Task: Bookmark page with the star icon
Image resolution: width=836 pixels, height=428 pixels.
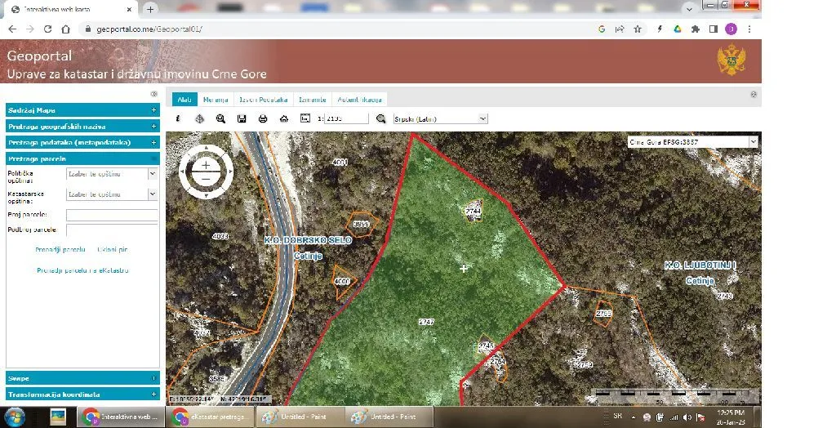Action: coord(638,29)
